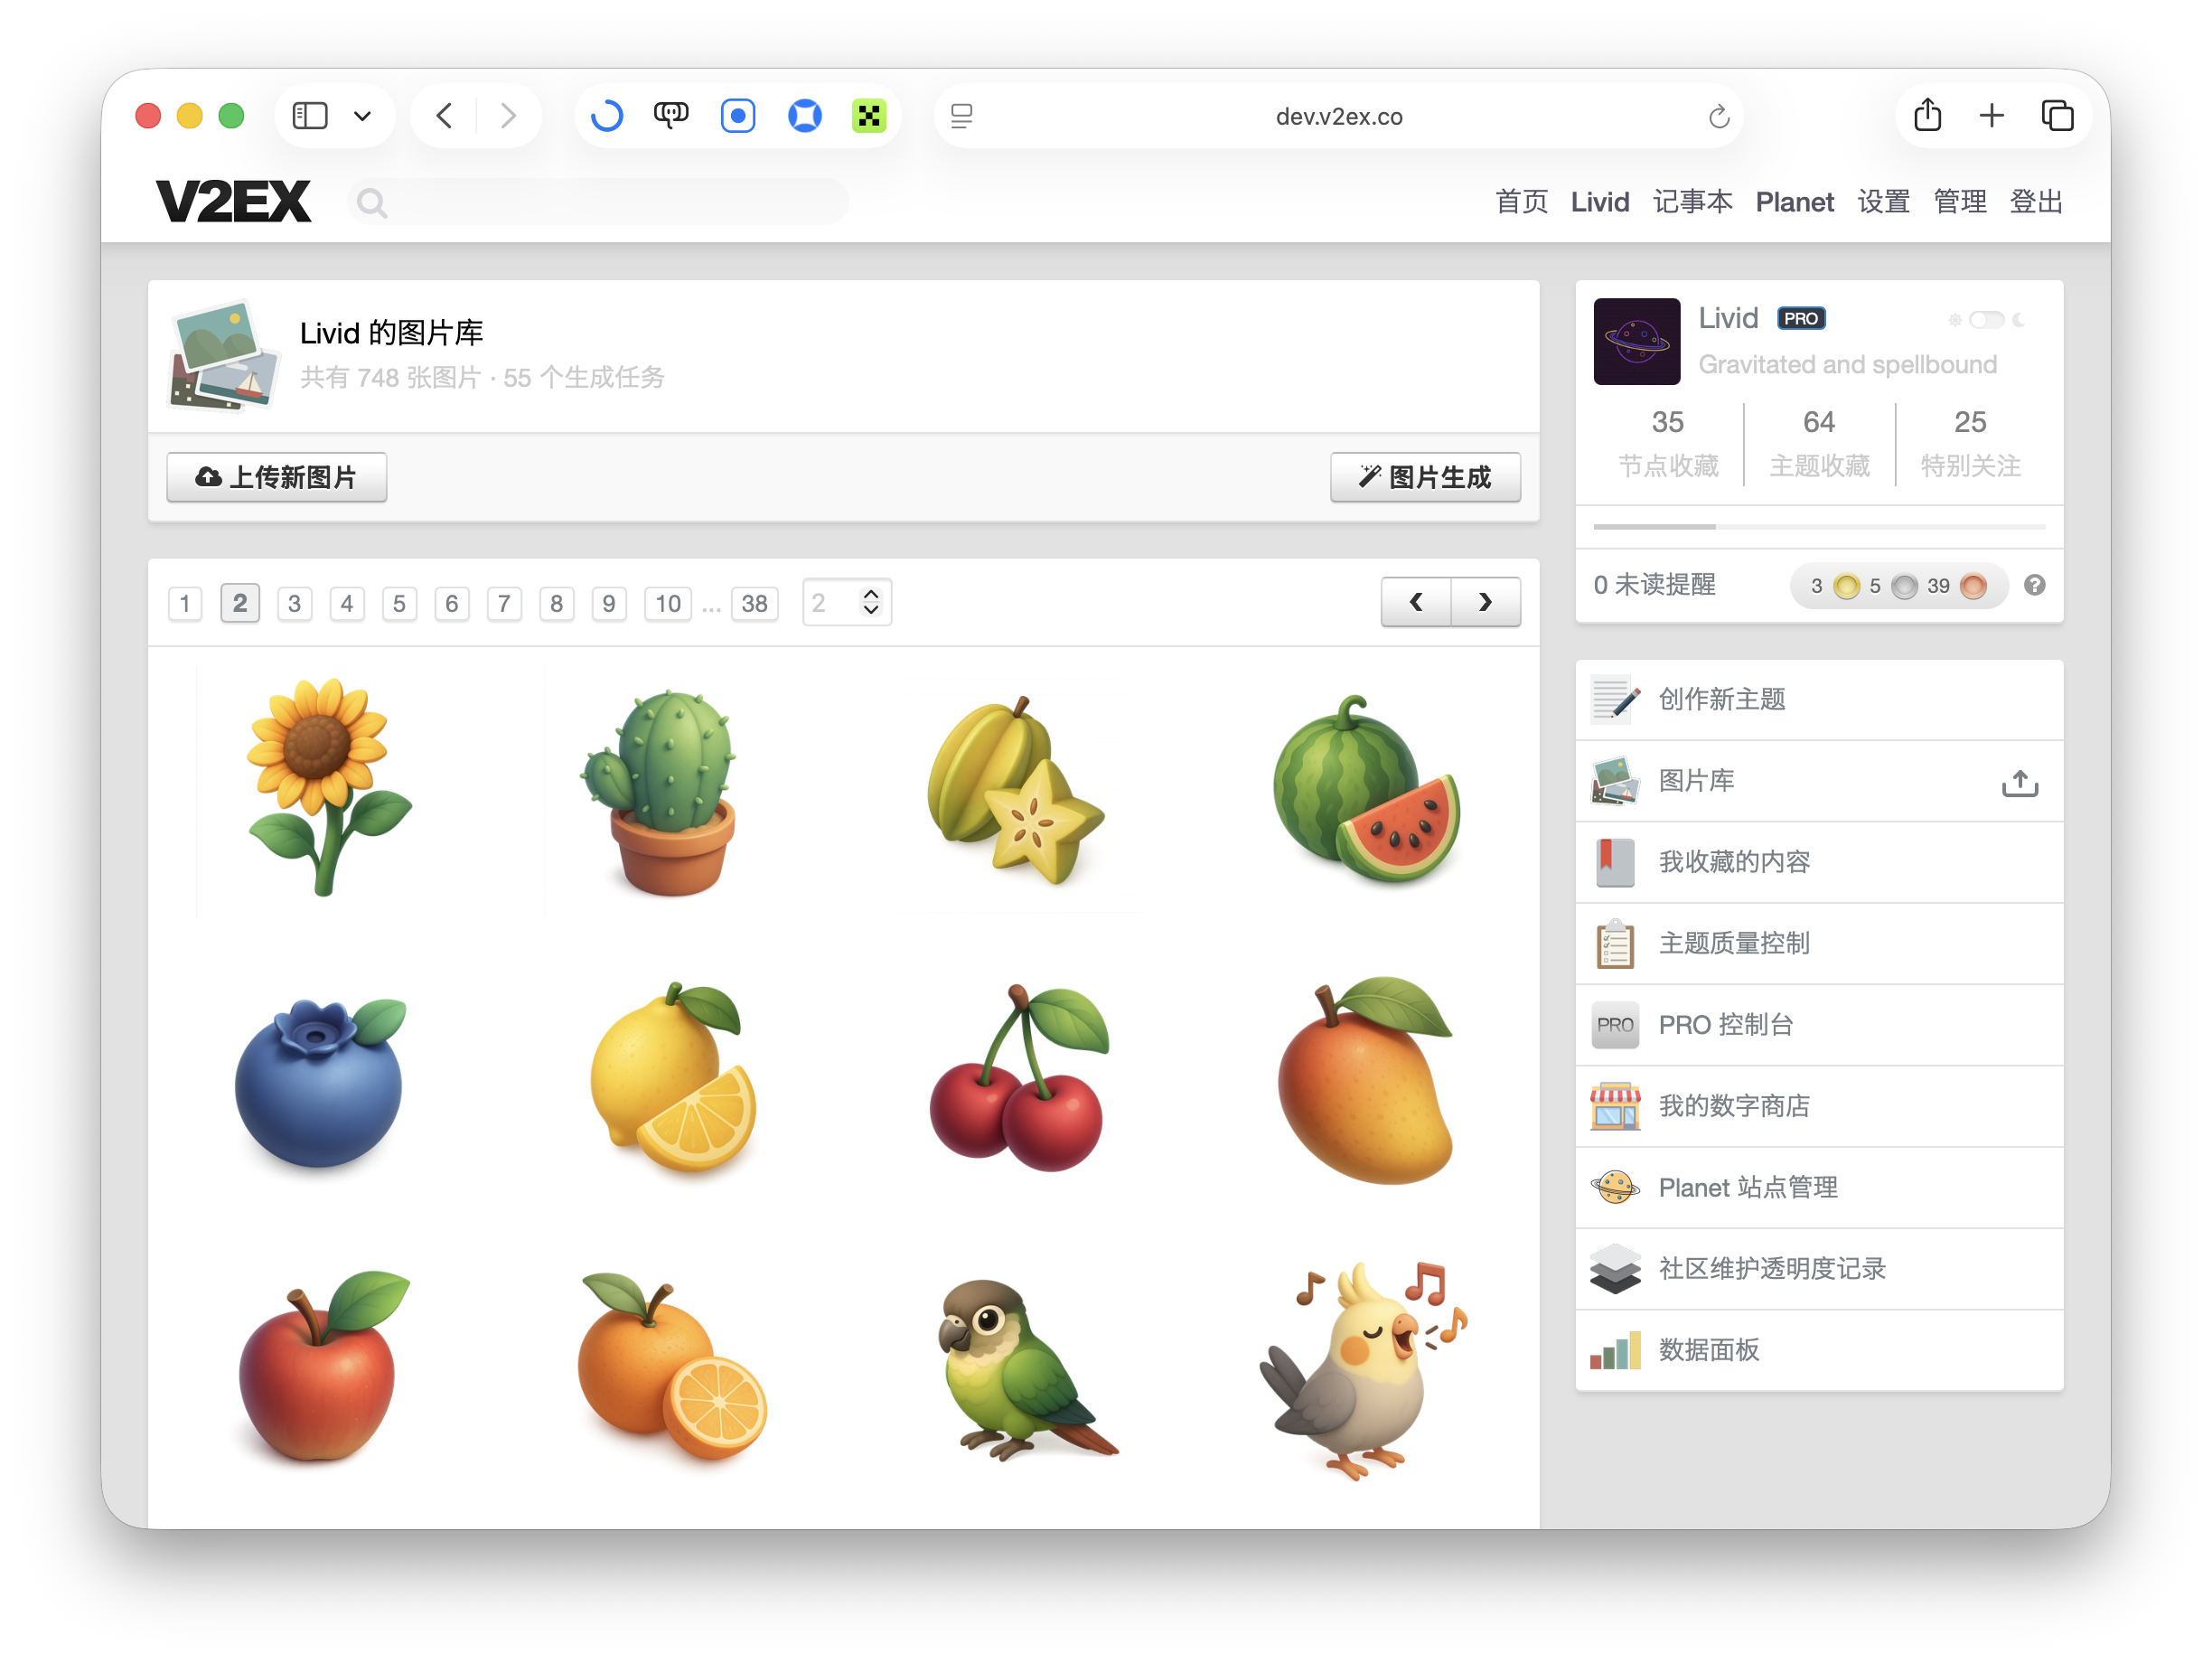Viewport: 2212px width, 1663px height.
Task: Open the watermelon image thumbnail
Action: click(x=1365, y=790)
